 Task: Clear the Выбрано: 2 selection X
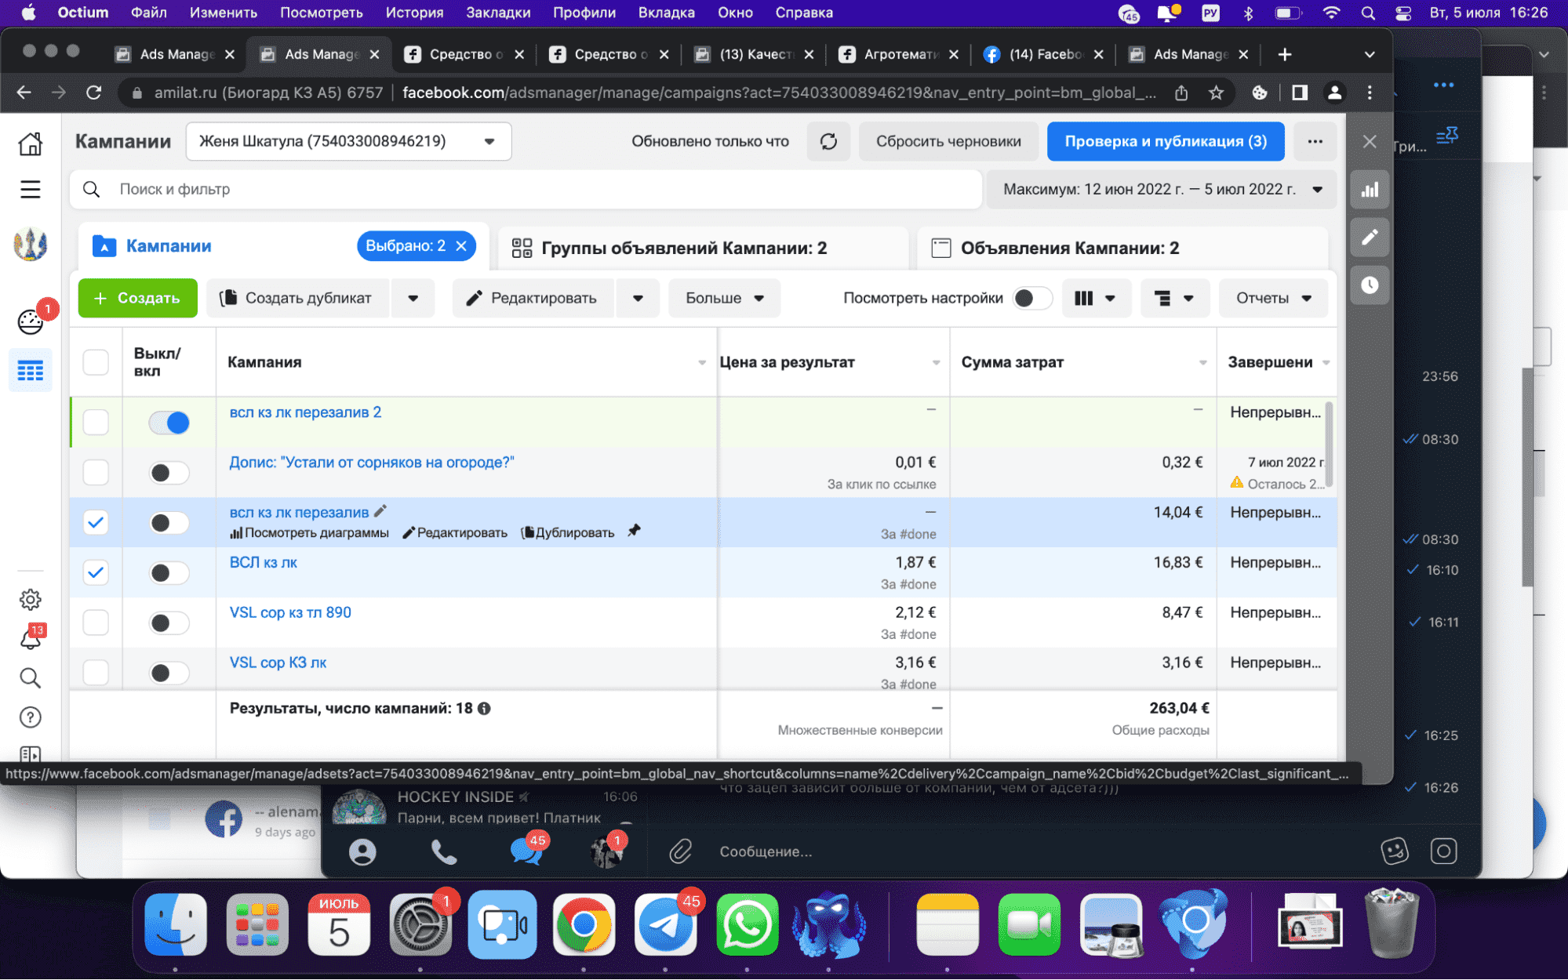click(461, 246)
